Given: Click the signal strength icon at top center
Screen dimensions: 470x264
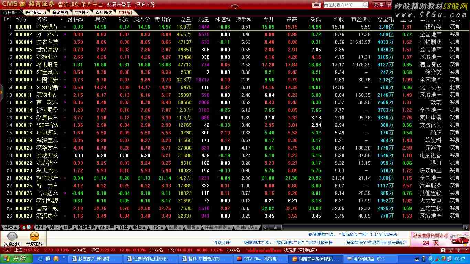Looking at the screenshot, I should (x=235, y=6).
